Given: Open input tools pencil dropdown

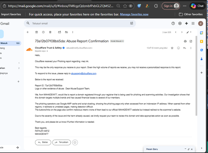Looking at the screenshot, I should 189,32.
